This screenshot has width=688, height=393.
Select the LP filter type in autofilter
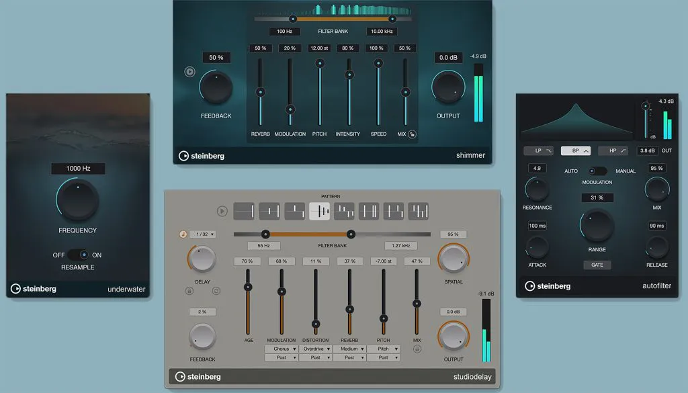[539, 151]
